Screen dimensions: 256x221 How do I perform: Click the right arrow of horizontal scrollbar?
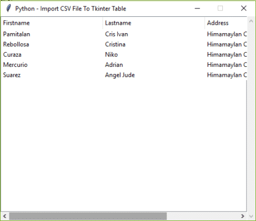click(243, 216)
